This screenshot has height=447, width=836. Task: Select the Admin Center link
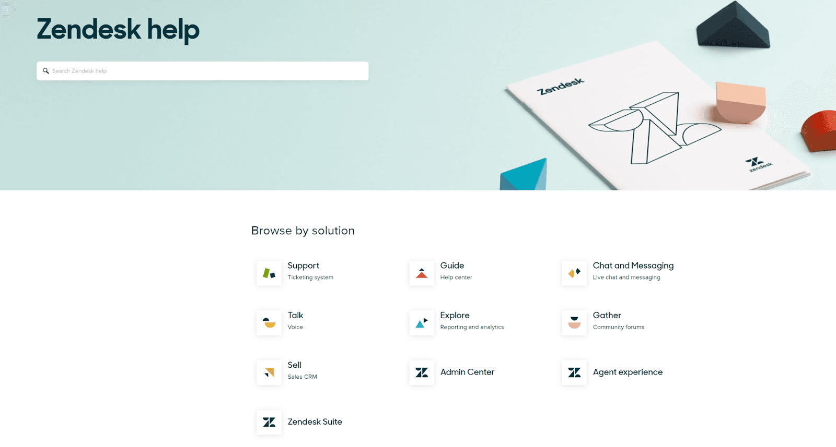click(467, 372)
